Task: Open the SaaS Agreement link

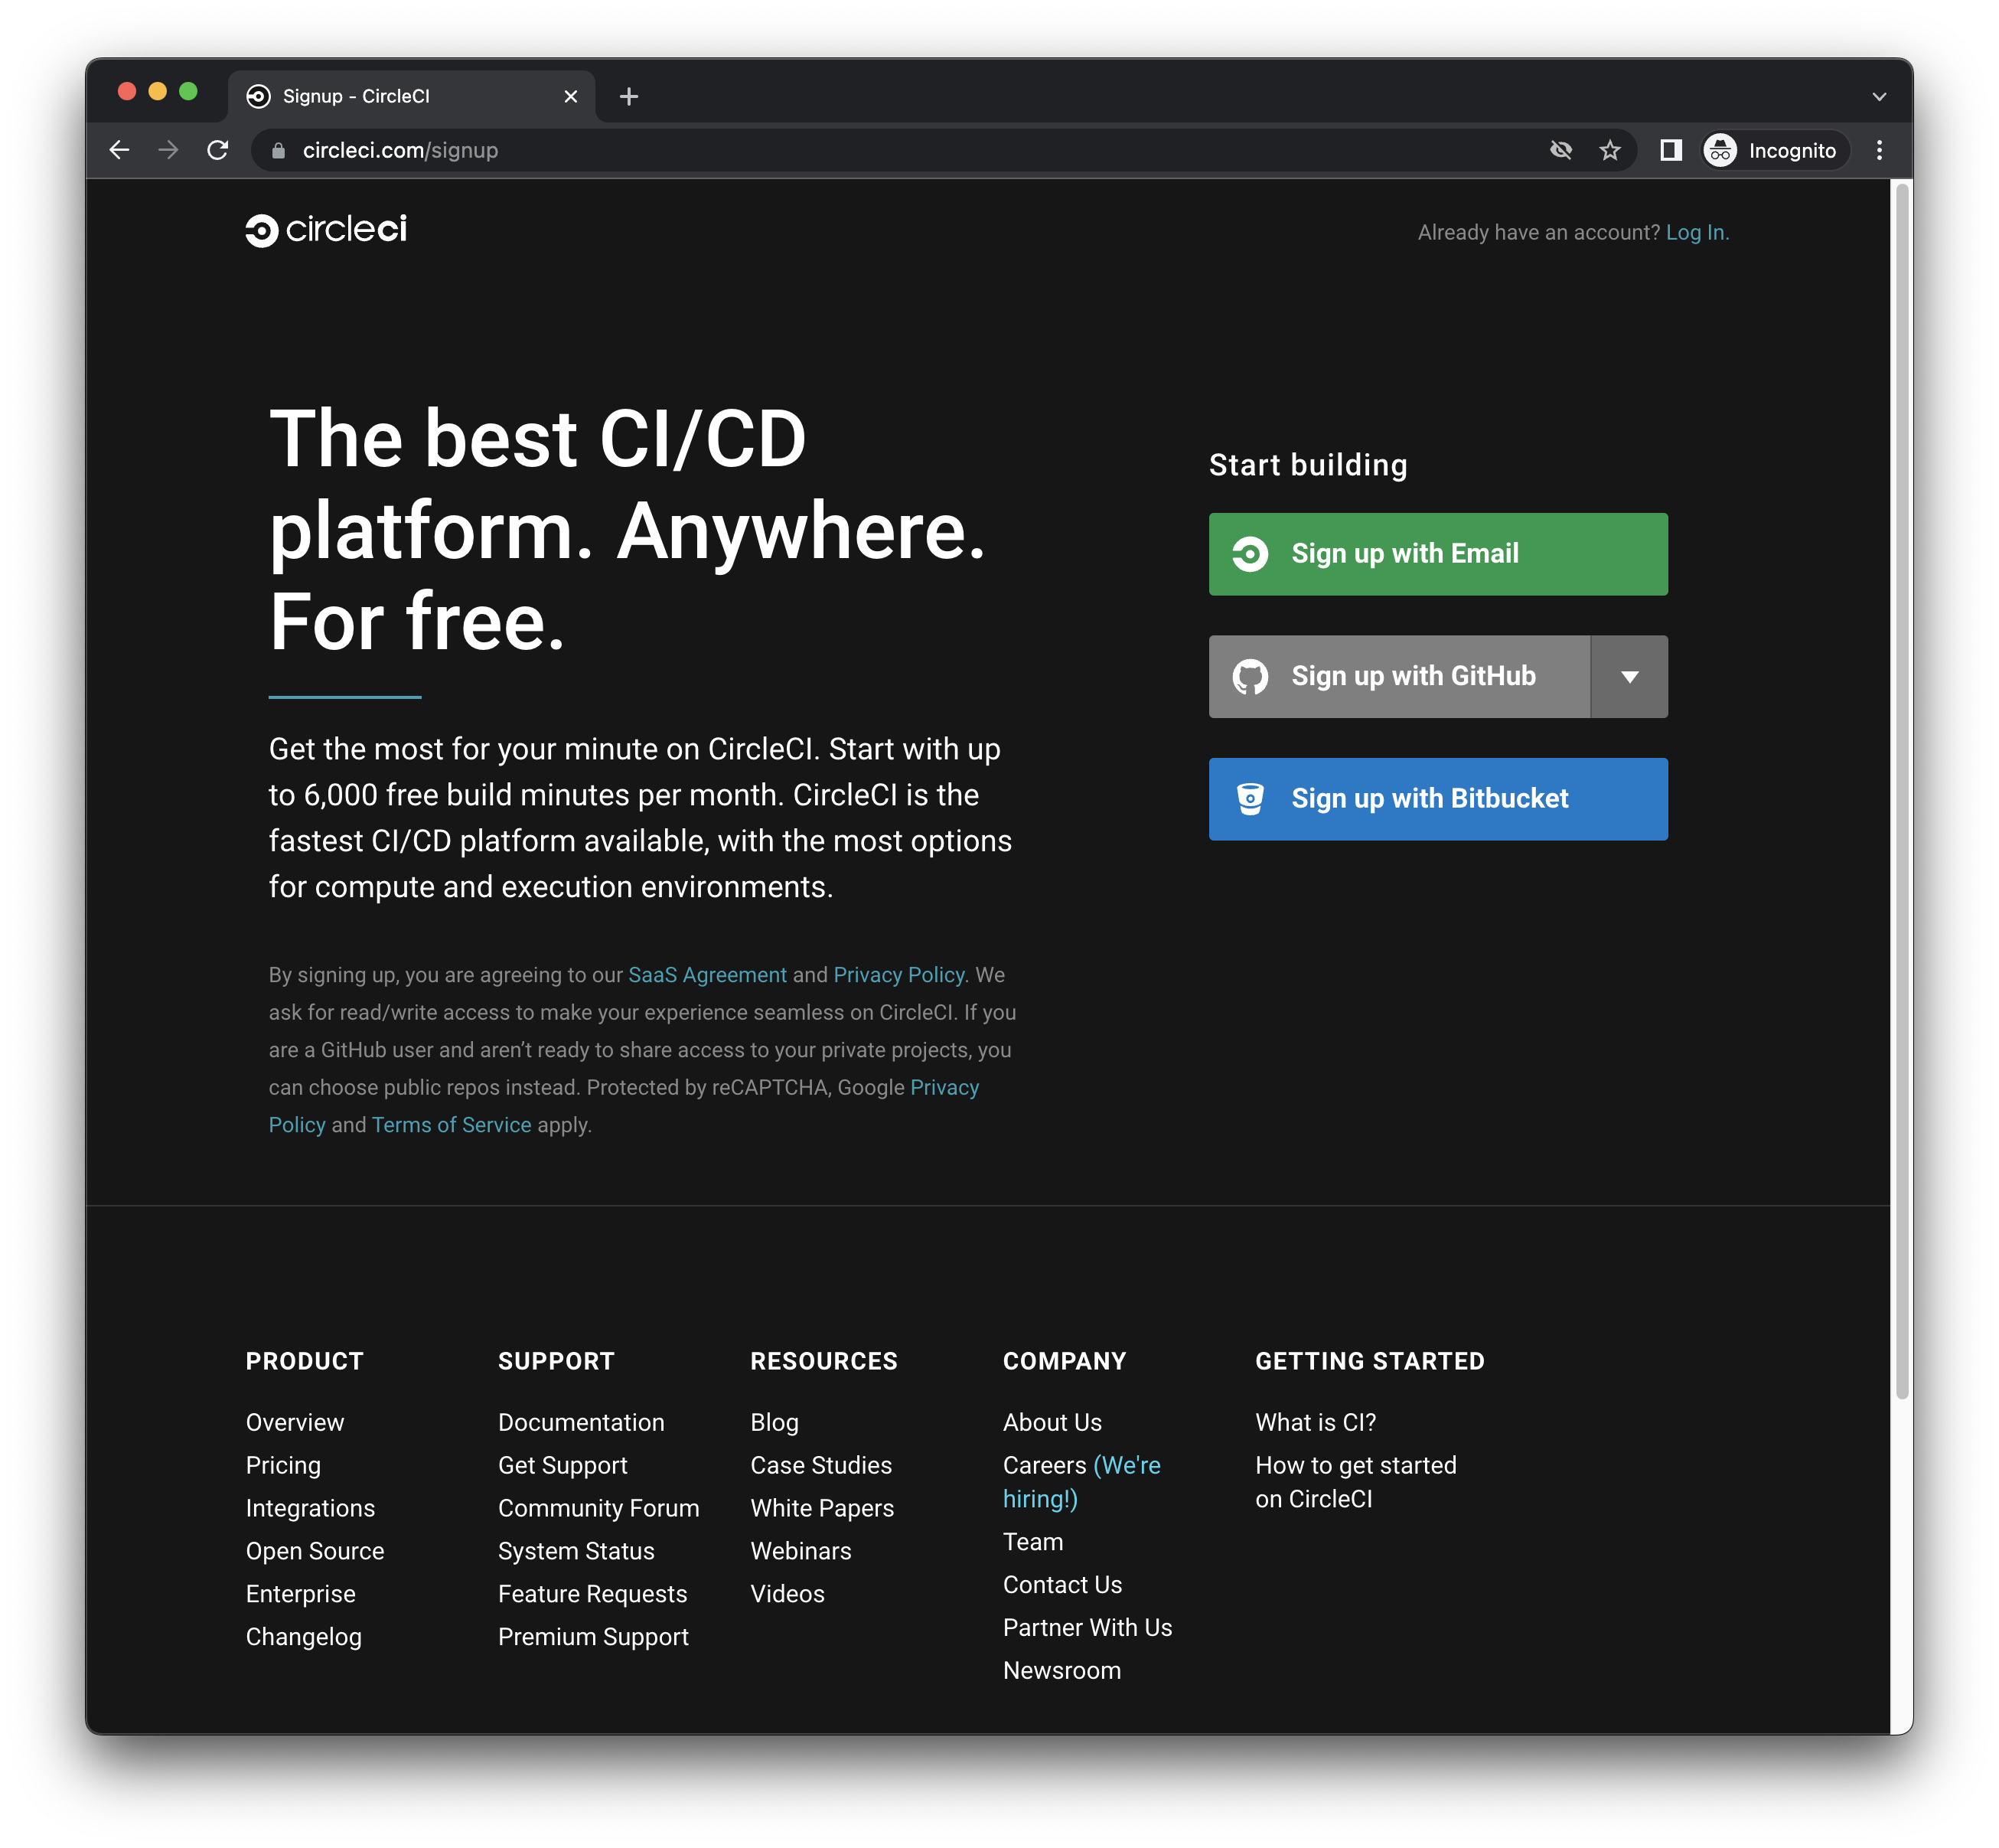Action: (x=706, y=975)
